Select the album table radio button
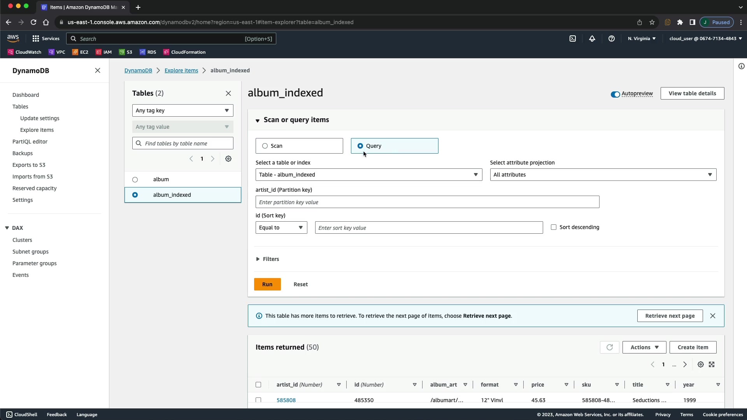 [135, 179]
